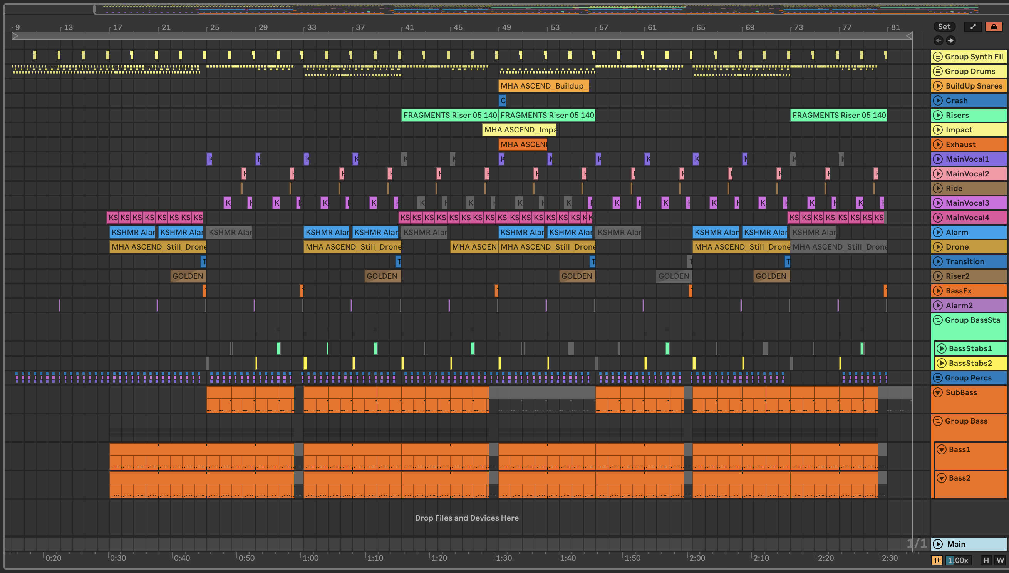Click the Main track's play-circle icon

point(938,544)
